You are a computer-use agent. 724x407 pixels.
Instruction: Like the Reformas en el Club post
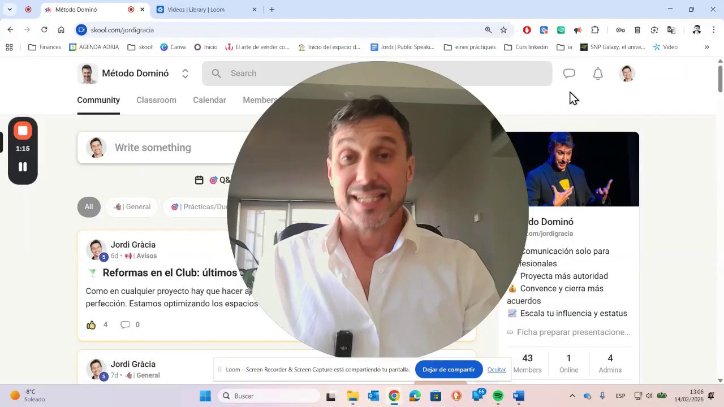[x=91, y=324]
